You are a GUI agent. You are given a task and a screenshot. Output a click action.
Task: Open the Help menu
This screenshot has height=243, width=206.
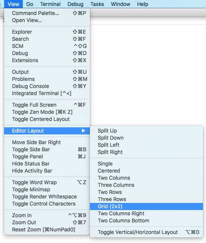coord(143,4)
